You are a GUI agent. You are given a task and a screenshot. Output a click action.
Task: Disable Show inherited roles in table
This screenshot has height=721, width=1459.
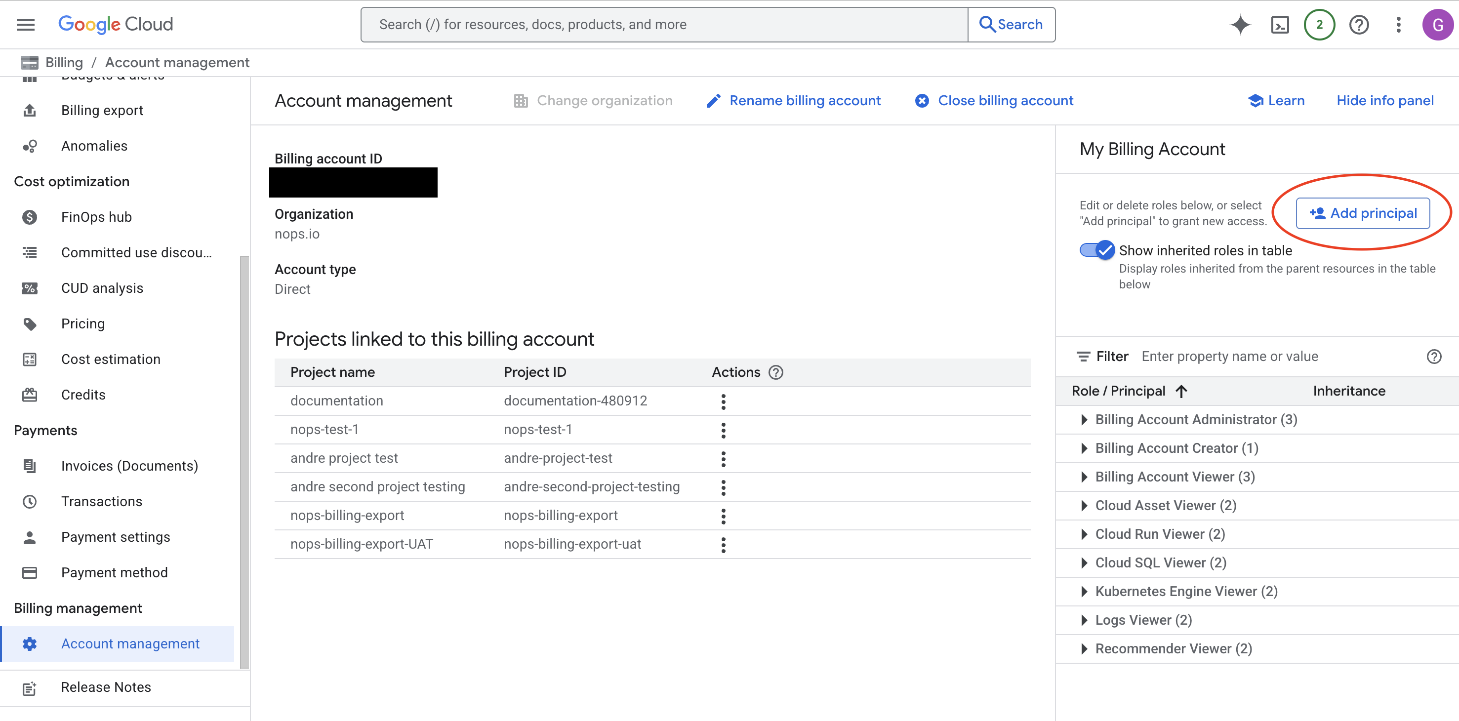point(1096,250)
